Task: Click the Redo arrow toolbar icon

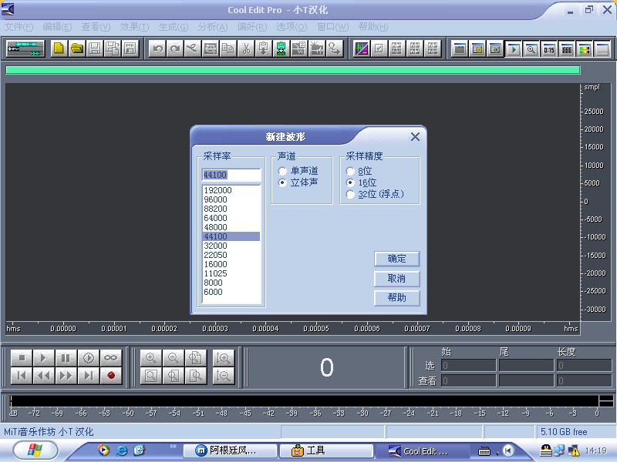Action: (175, 49)
